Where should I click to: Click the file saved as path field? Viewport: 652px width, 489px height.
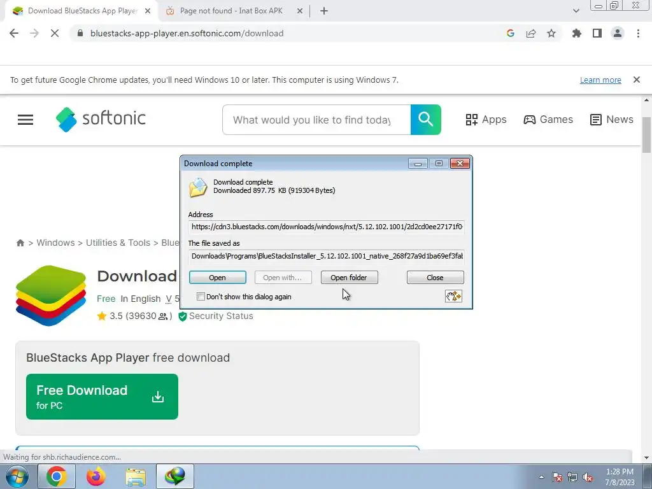(327, 256)
